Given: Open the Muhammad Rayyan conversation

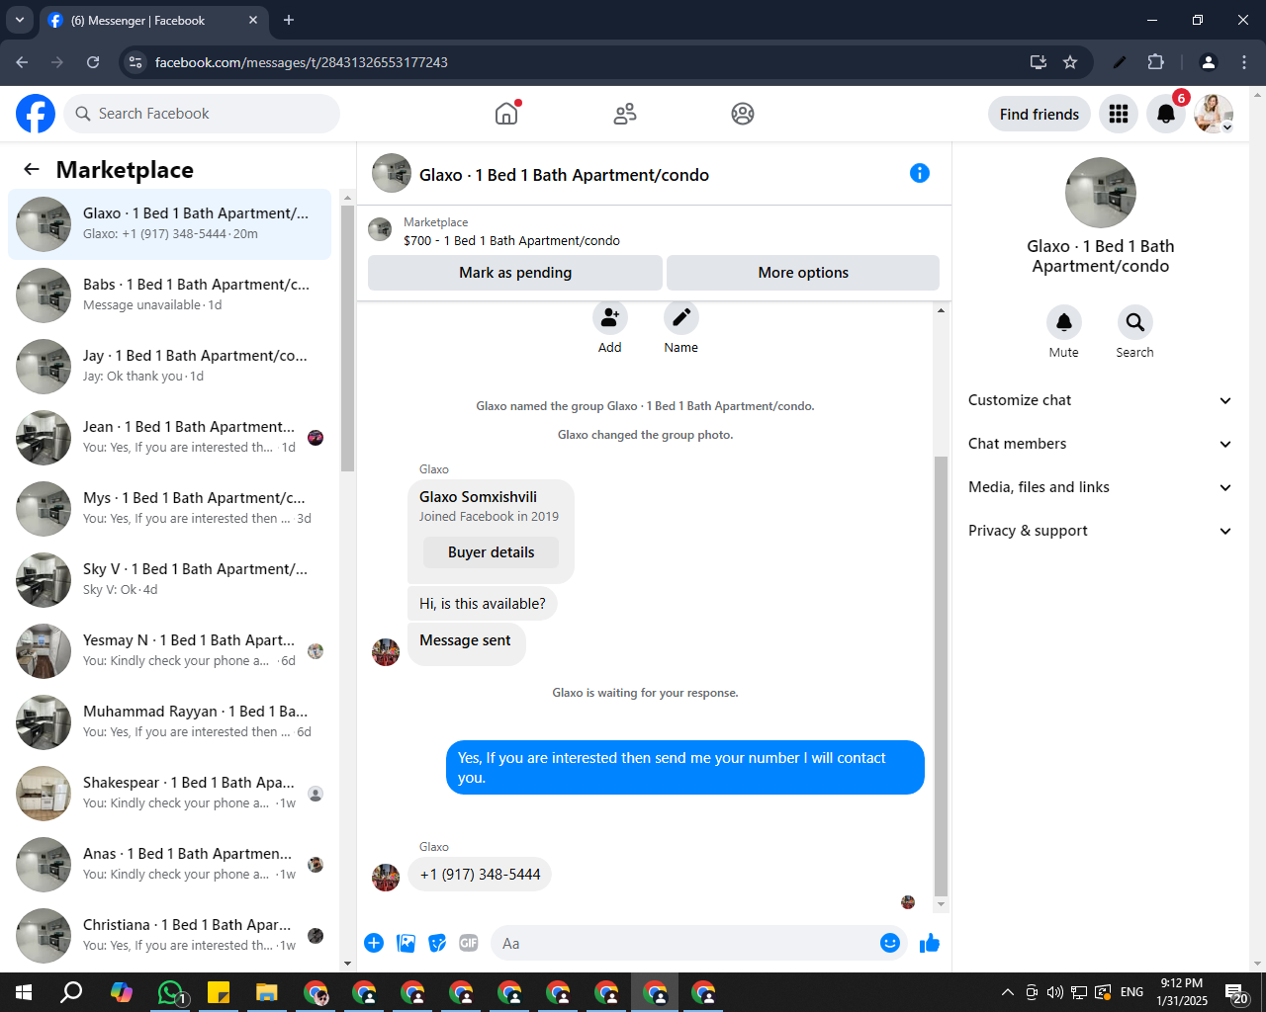Looking at the screenshot, I should [170, 722].
